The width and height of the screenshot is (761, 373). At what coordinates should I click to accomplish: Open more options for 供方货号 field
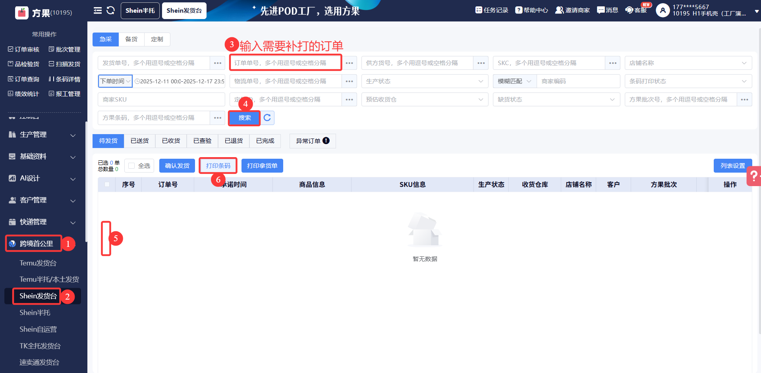(481, 63)
